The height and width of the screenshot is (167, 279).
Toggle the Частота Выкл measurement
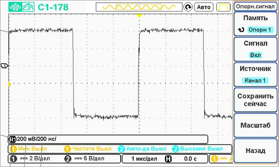click(88, 149)
